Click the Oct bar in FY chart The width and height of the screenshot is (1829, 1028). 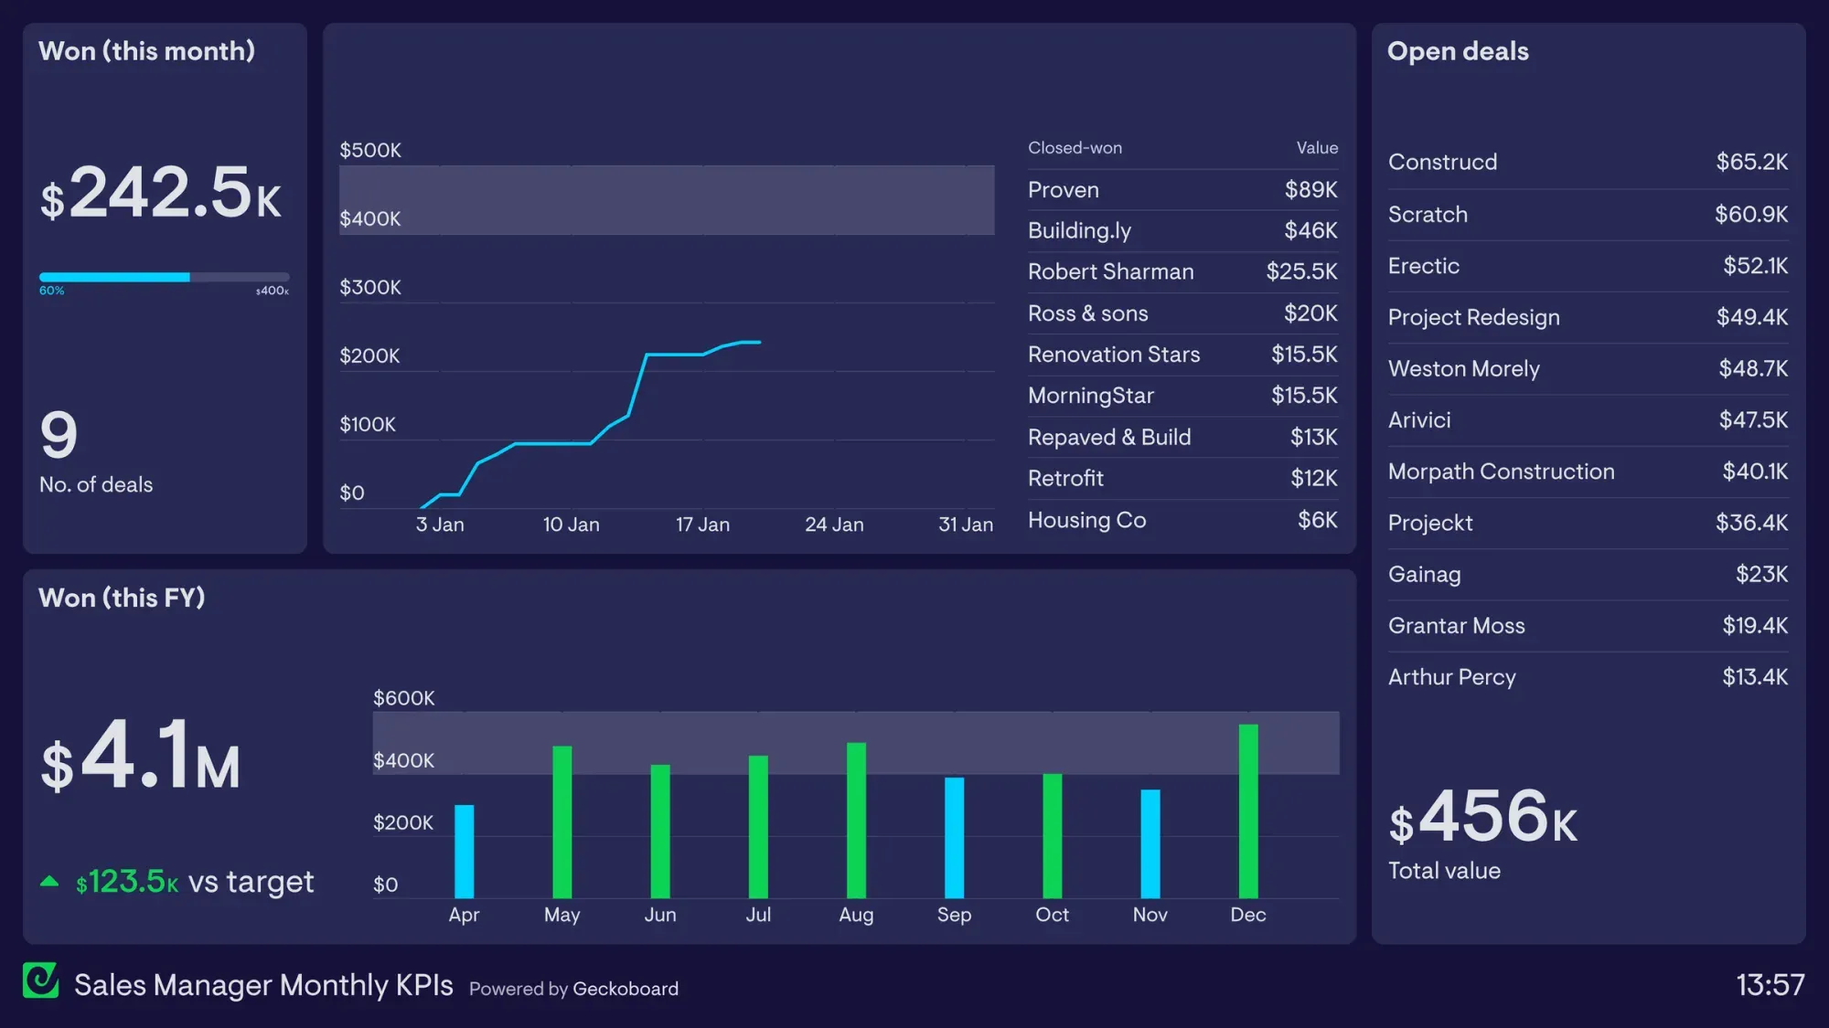click(1053, 836)
